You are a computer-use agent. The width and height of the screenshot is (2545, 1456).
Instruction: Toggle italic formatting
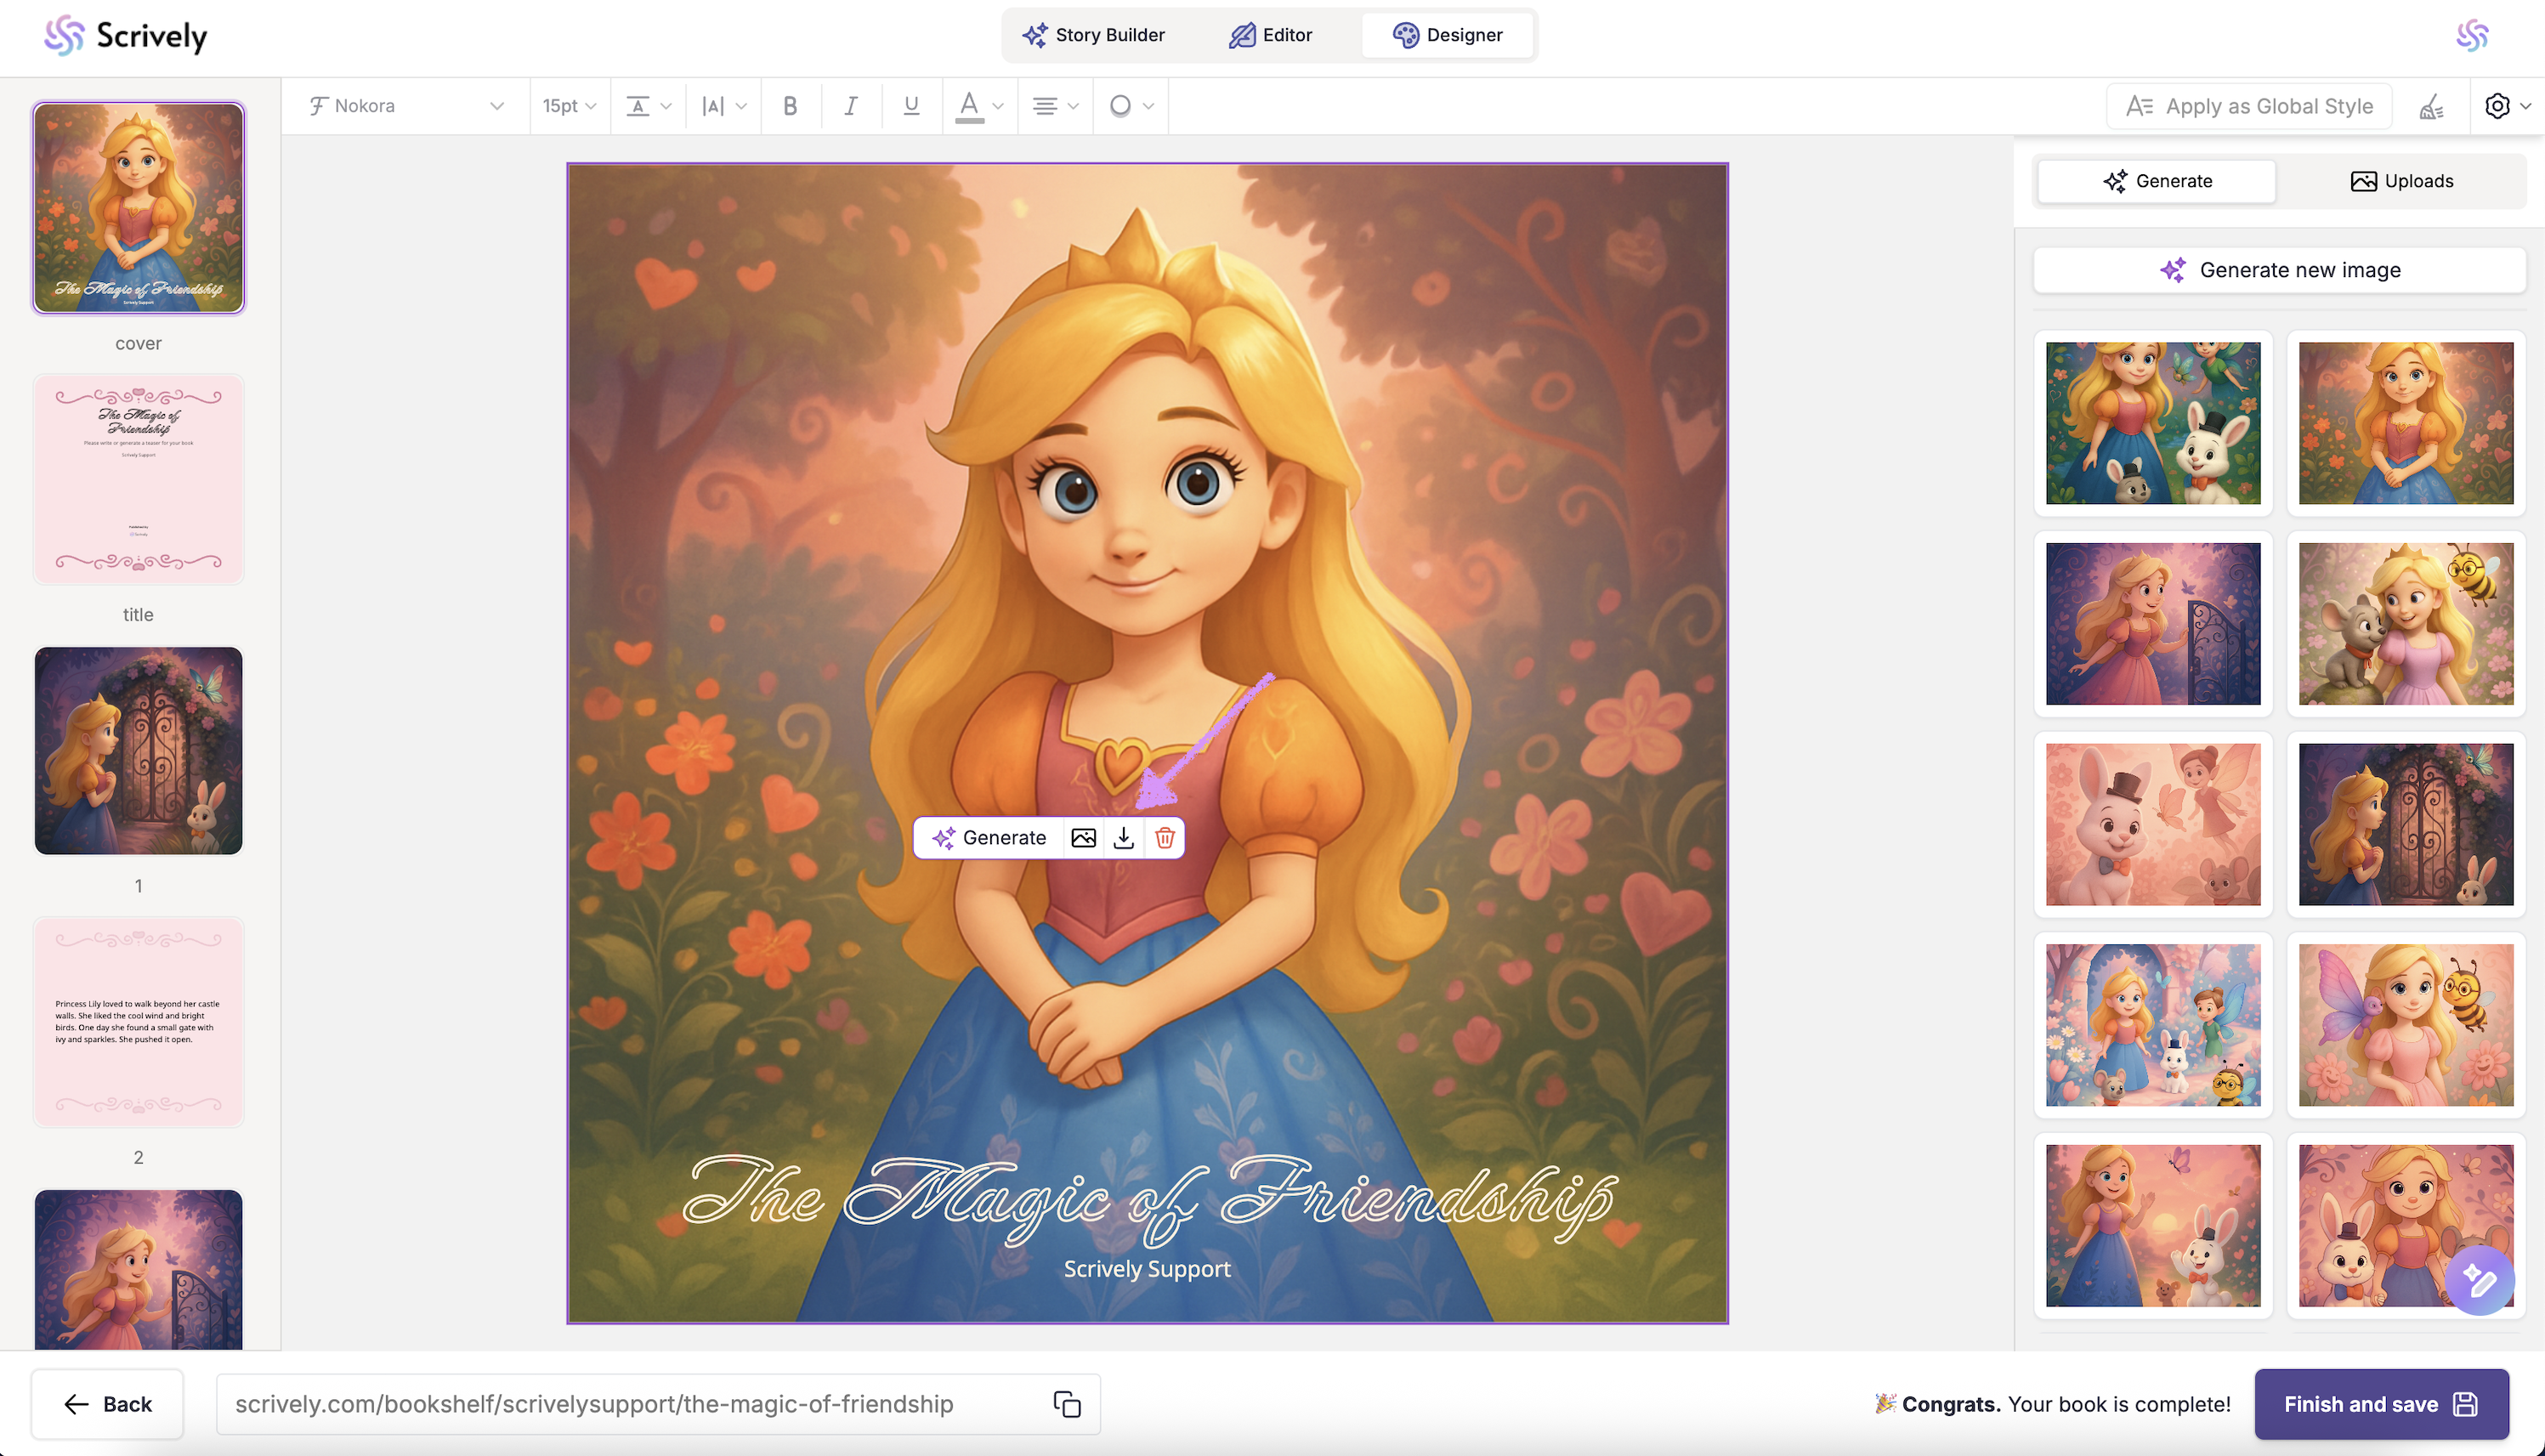pos(850,106)
